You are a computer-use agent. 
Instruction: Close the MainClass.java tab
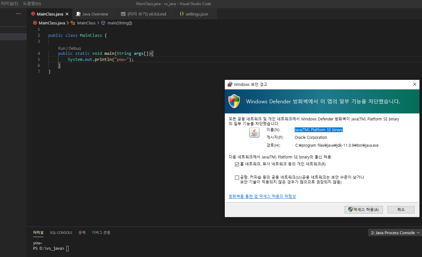(67, 14)
